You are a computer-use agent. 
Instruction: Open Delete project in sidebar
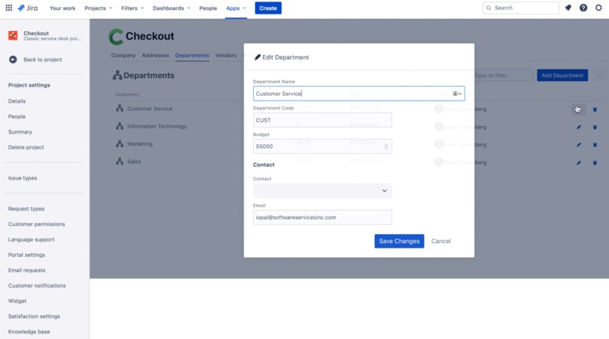tap(26, 147)
